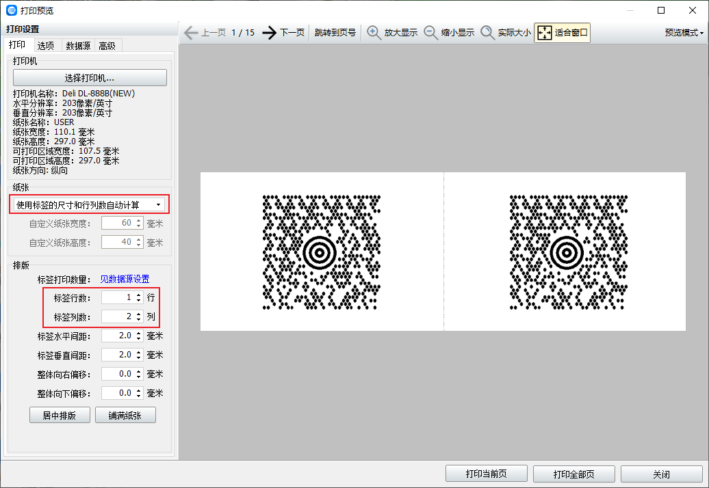
Task: Click the zoom in magnifier icon
Action: click(x=374, y=33)
